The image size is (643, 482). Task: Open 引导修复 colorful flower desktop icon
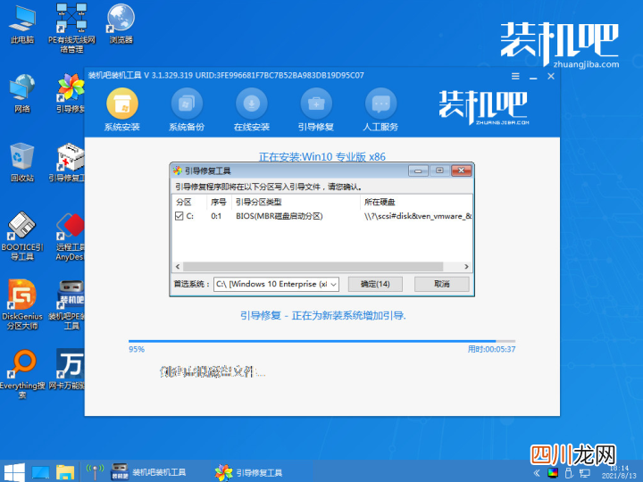pos(71,93)
